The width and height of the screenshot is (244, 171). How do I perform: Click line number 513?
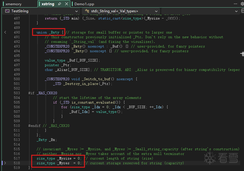[17, 140]
